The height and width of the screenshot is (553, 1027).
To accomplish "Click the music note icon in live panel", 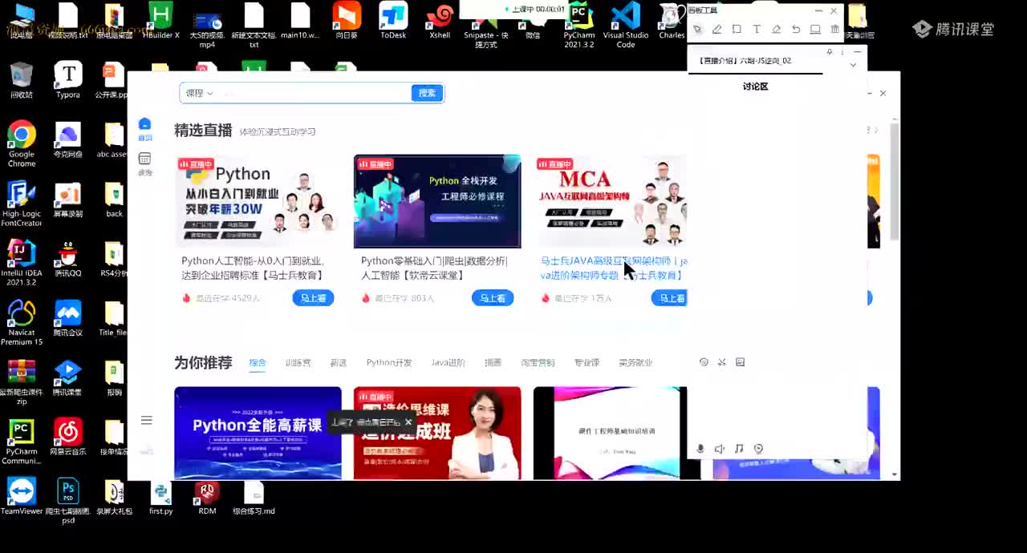I will click(739, 449).
